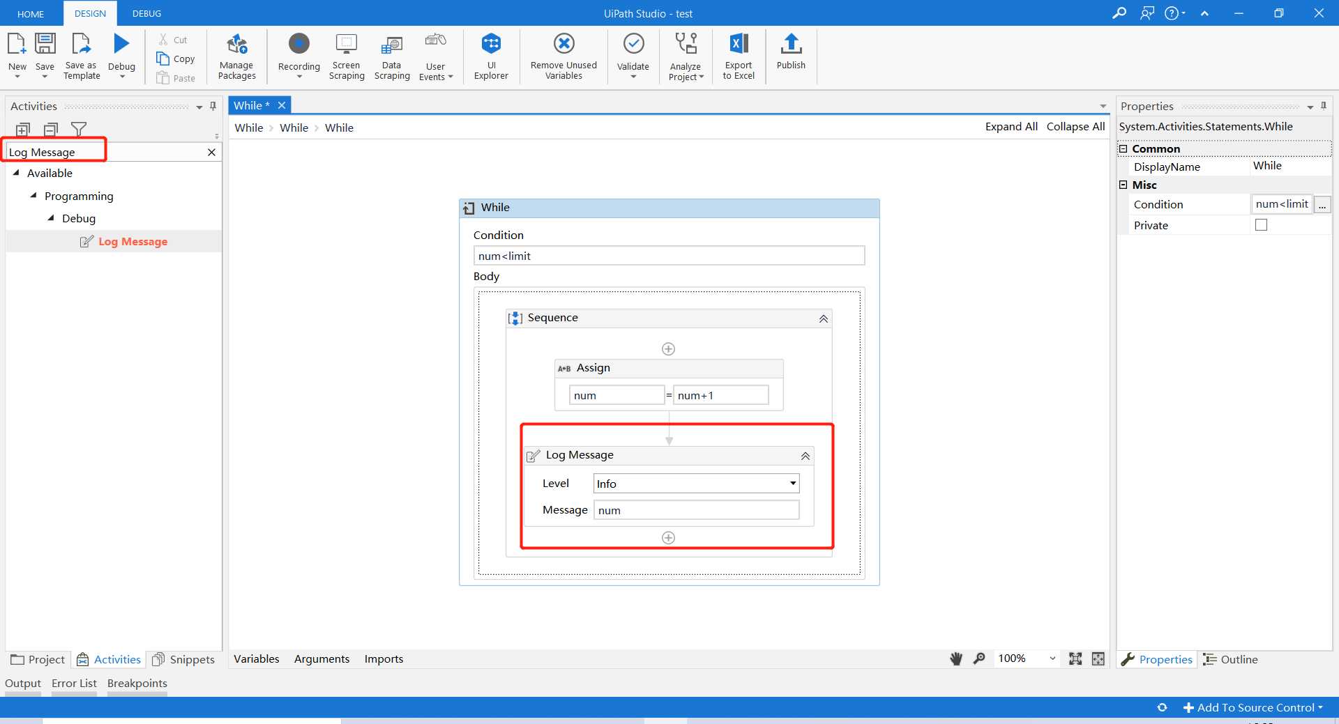This screenshot has width=1339, height=724.
Task: Open the feedback icon in title bar
Action: [x=1147, y=13]
